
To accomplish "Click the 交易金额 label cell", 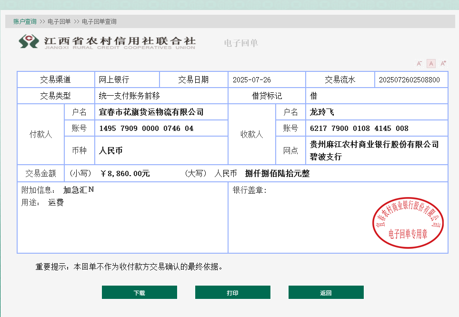I will coord(40,173).
